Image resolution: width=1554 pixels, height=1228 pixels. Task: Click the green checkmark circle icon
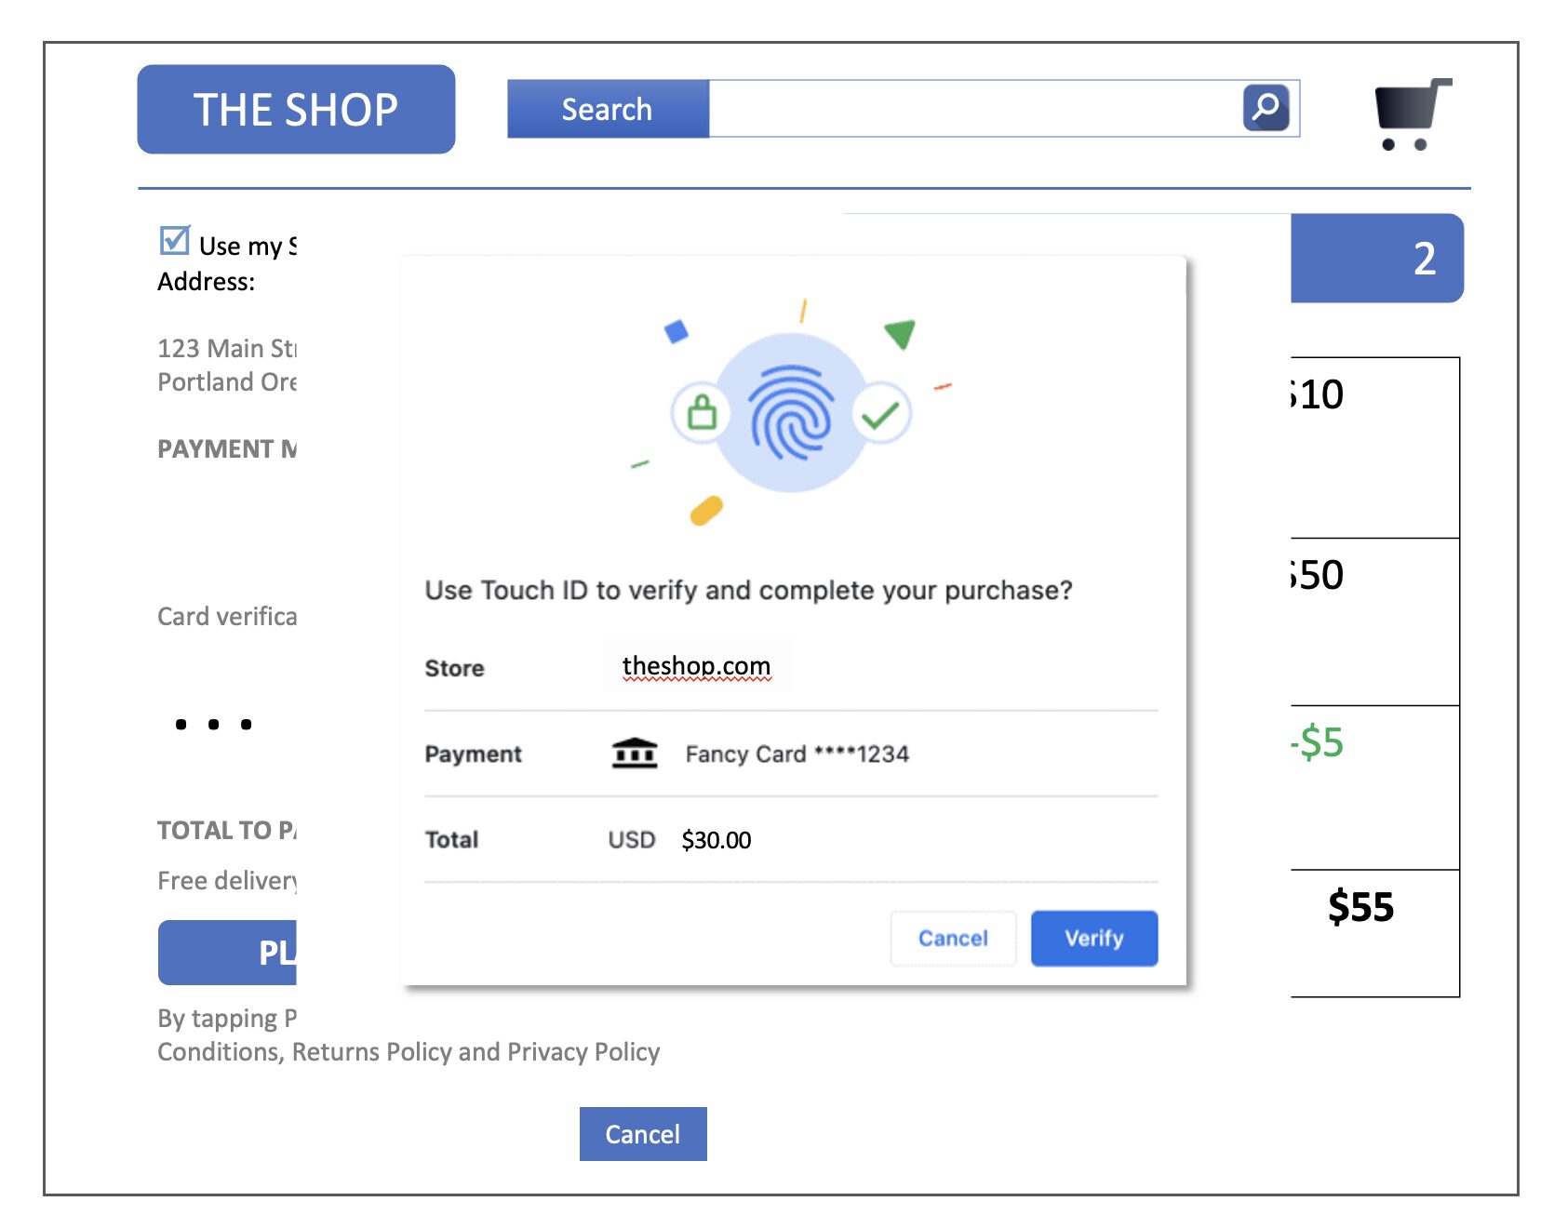880,414
